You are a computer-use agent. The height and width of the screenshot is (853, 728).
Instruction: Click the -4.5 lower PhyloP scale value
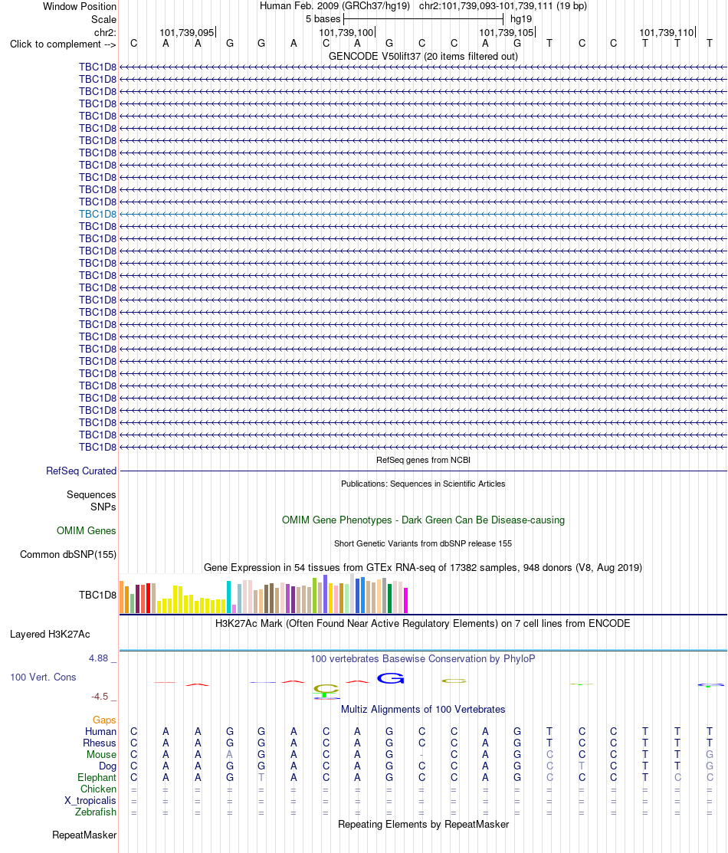click(100, 697)
